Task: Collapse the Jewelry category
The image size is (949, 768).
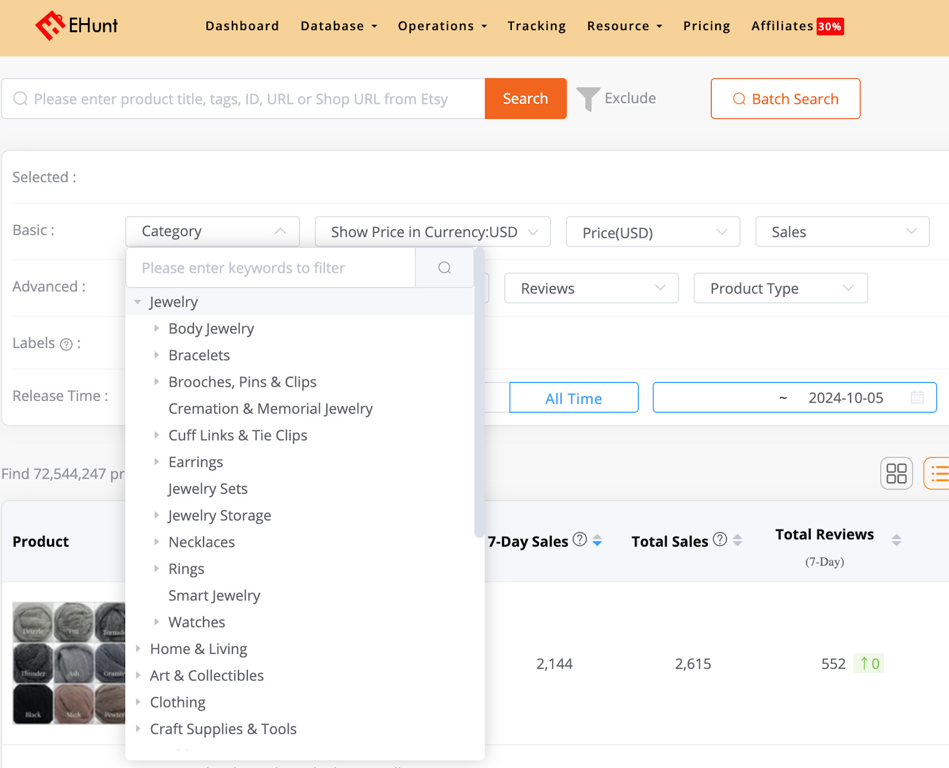Action: pyautogui.click(x=138, y=302)
